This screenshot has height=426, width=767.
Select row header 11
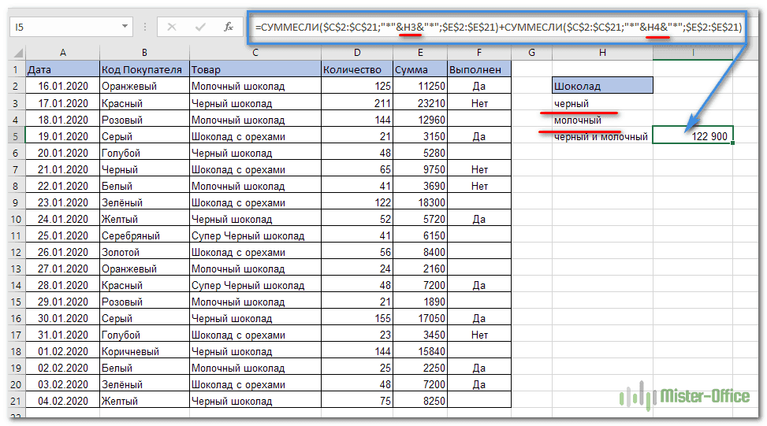click(x=13, y=235)
